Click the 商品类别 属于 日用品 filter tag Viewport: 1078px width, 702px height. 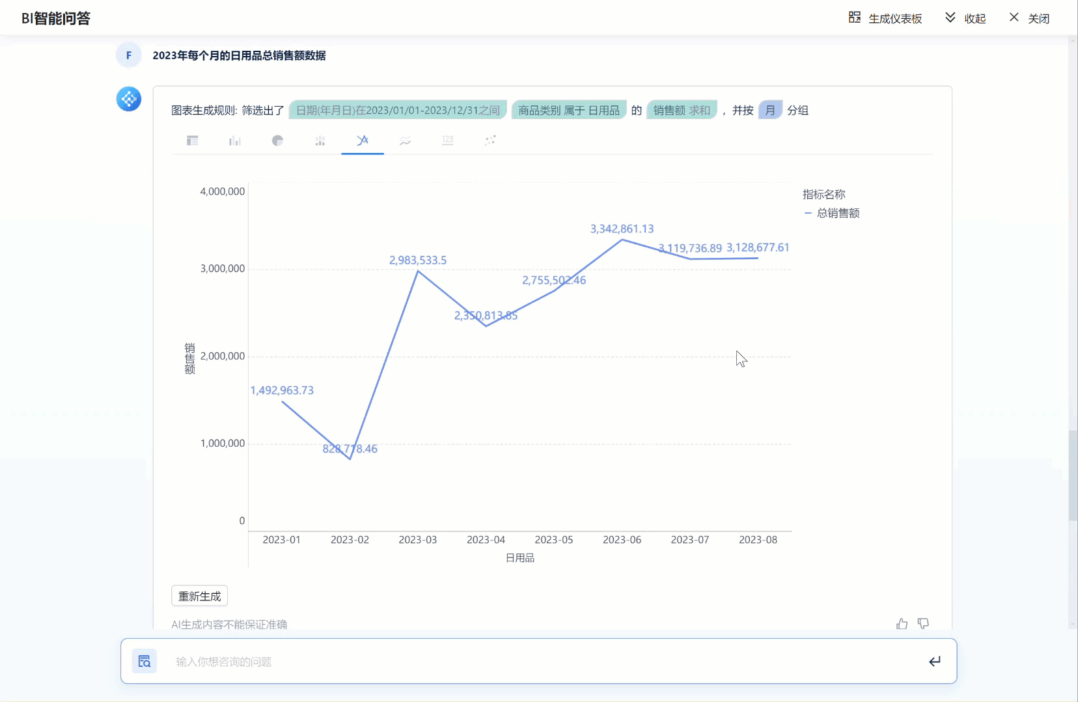pyautogui.click(x=569, y=110)
